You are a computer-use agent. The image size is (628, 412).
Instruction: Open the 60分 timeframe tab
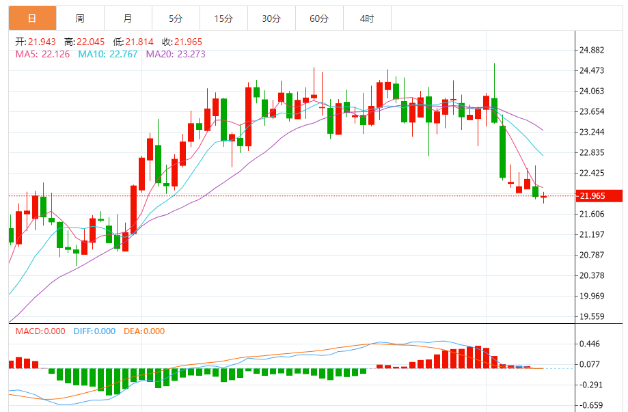tap(319, 18)
